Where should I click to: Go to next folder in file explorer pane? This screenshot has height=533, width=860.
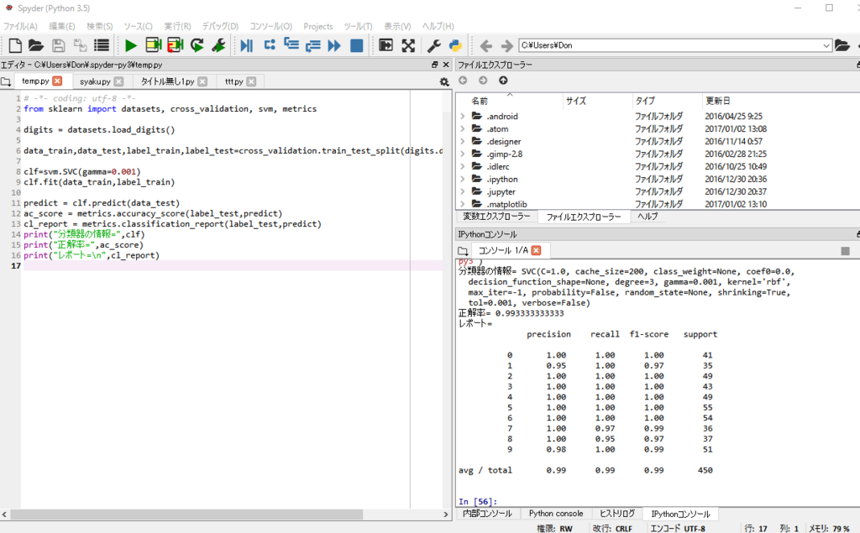(483, 81)
